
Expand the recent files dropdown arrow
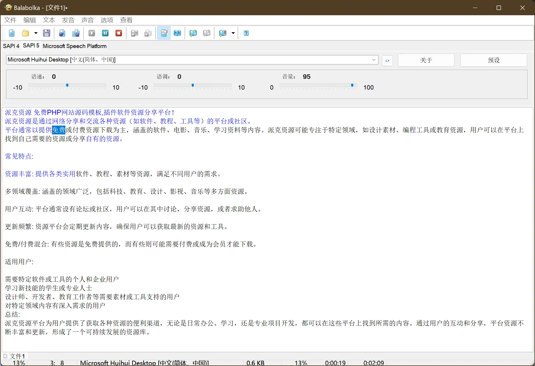point(36,33)
